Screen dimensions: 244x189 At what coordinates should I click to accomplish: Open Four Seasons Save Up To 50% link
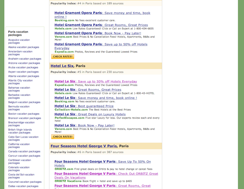tap(103, 163)
